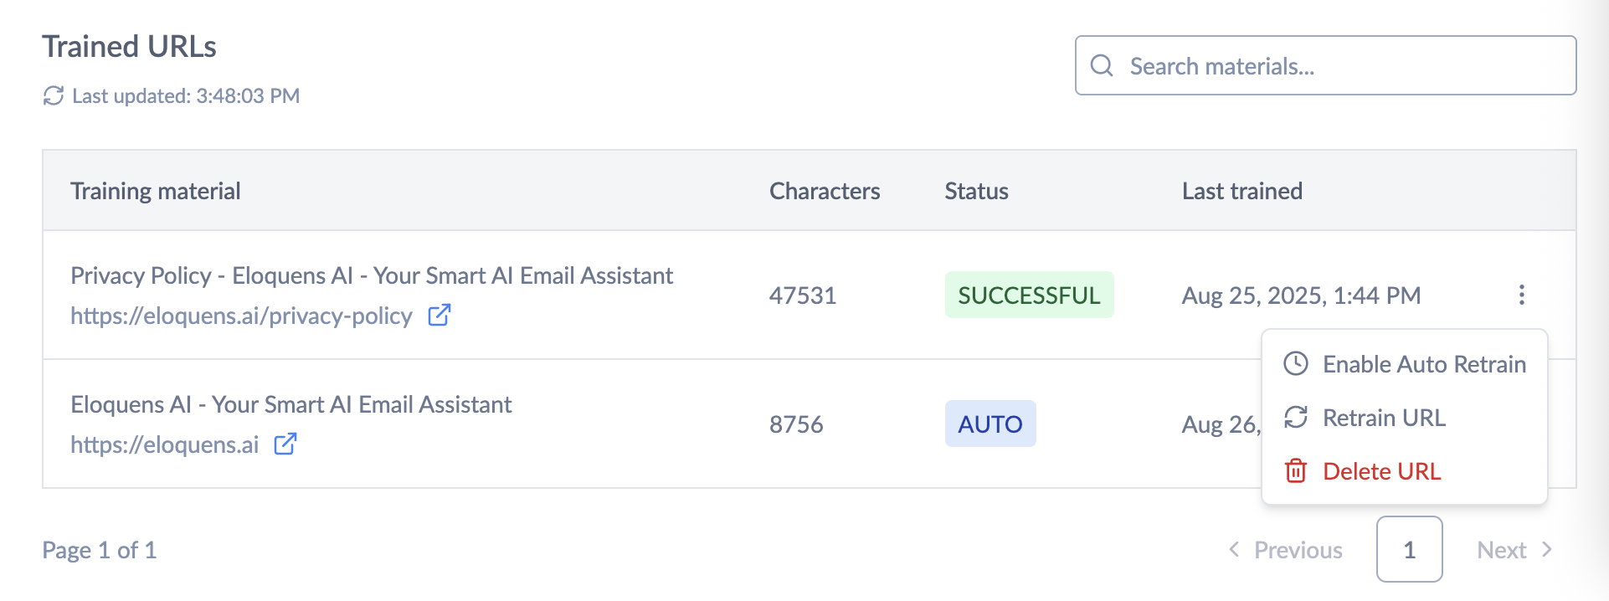Select Enable Auto Retrain menu entry
The image size is (1609, 601).
(1405, 364)
